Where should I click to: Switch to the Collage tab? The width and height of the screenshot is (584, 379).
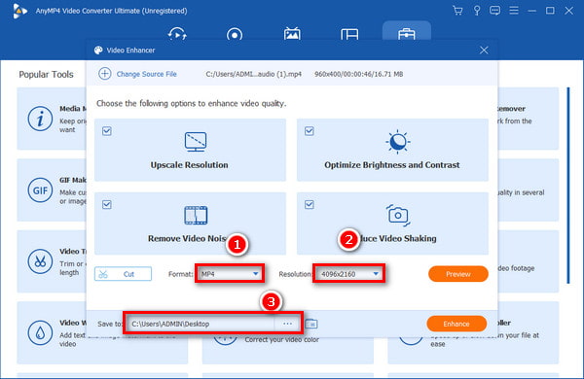click(349, 34)
